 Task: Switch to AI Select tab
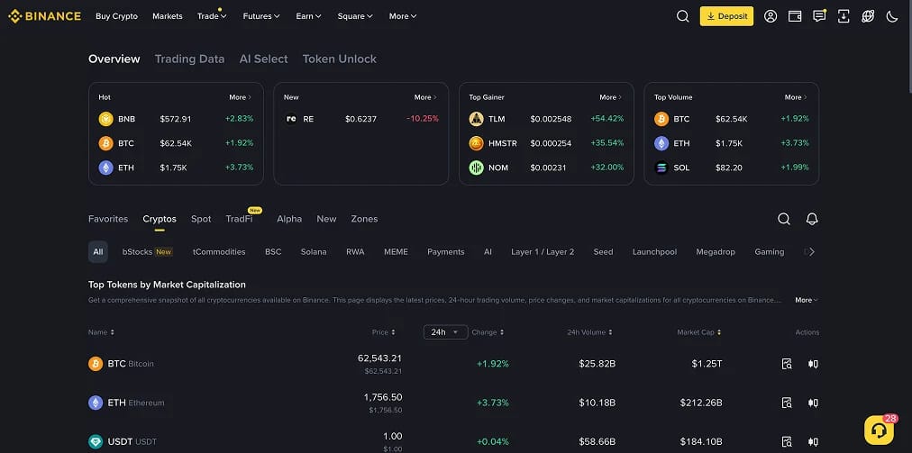coord(263,59)
